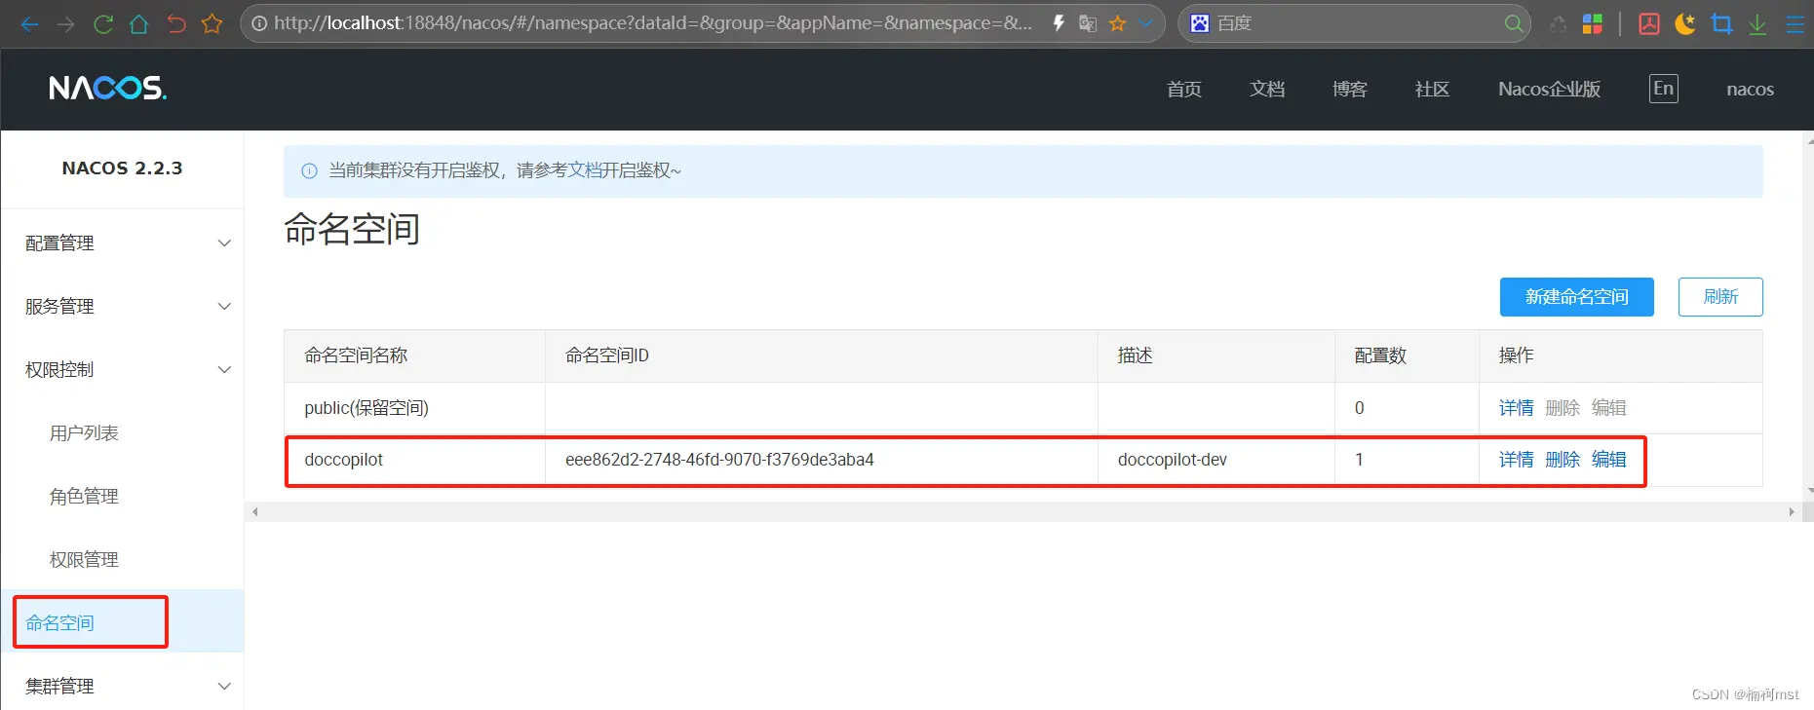
Task: Click 删除 for the doccopilot namespace
Action: pyautogui.click(x=1563, y=460)
